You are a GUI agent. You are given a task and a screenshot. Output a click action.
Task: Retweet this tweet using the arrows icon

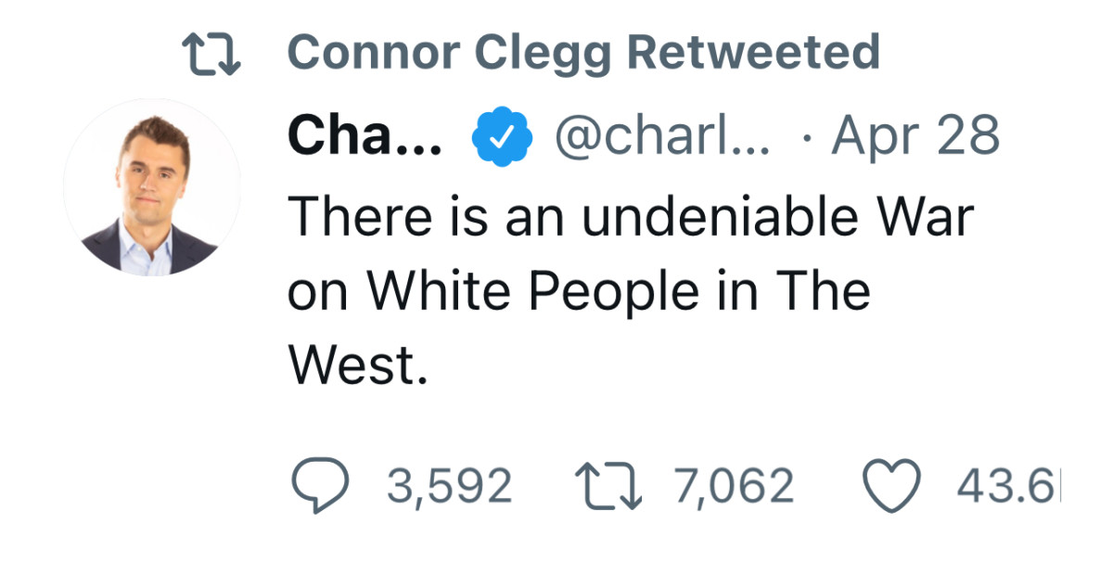(608, 486)
